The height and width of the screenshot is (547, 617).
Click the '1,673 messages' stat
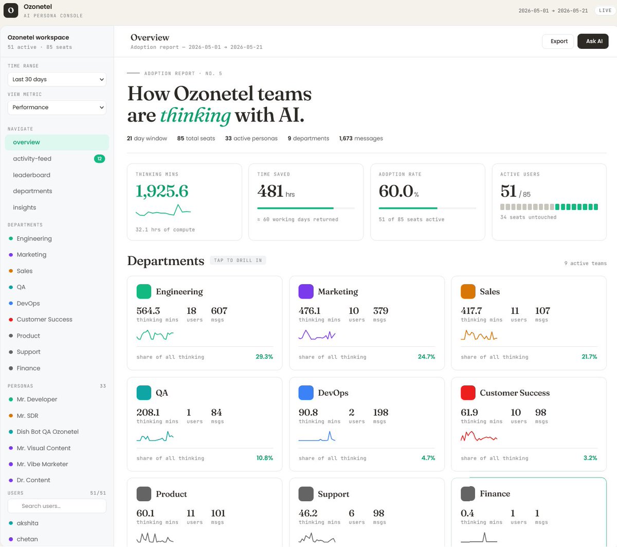tap(361, 138)
